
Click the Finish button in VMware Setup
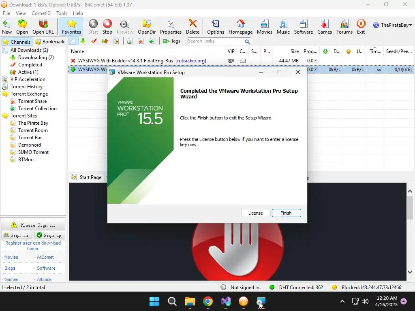pyautogui.click(x=286, y=213)
